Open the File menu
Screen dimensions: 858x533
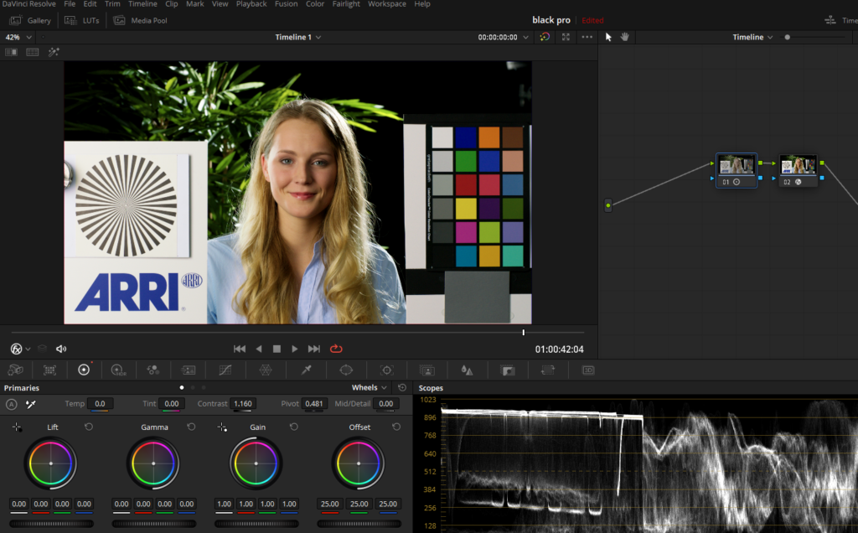pos(70,4)
